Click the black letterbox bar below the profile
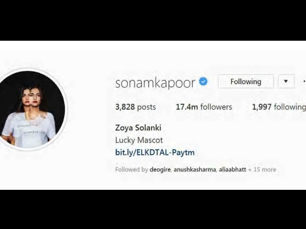306x229 pixels. tap(153, 209)
